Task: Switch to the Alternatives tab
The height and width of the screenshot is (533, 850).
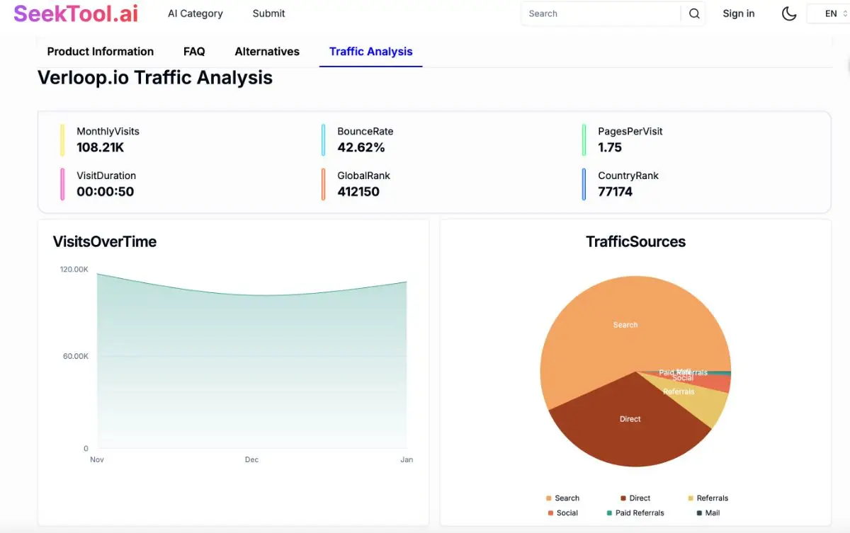Action: [x=267, y=51]
